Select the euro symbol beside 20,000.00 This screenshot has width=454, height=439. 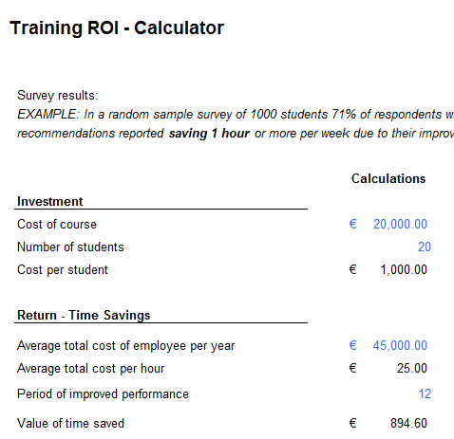point(352,224)
